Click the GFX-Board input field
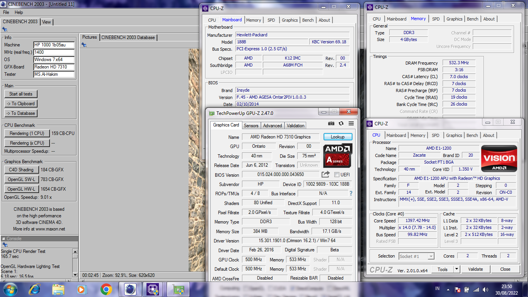The height and width of the screenshot is (297, 528). [54, 67]
